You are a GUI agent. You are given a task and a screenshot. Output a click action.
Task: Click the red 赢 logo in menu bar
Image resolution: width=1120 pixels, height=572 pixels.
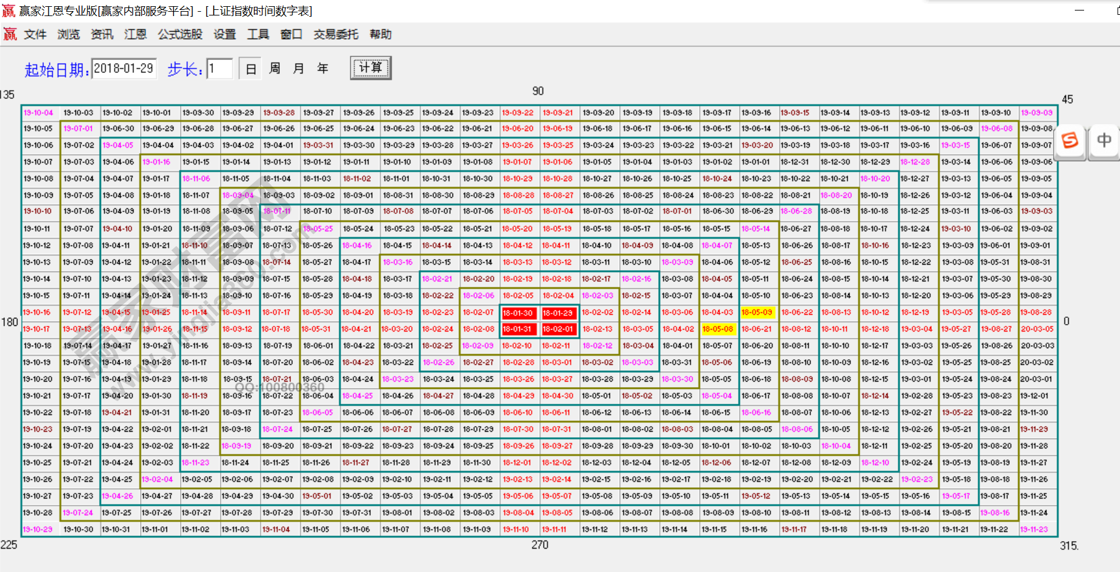point(10,35)
